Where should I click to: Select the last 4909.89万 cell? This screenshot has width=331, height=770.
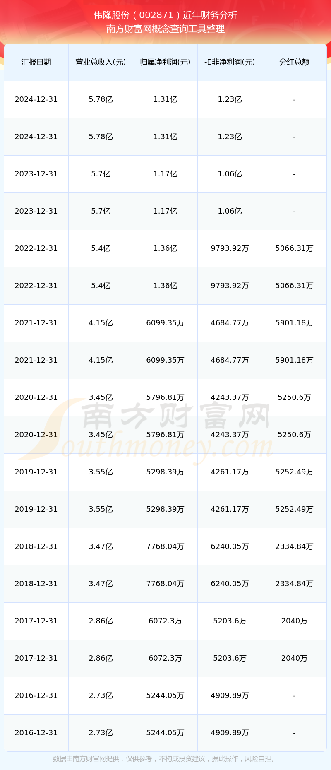pyautogui.click(x=230, y=733)
